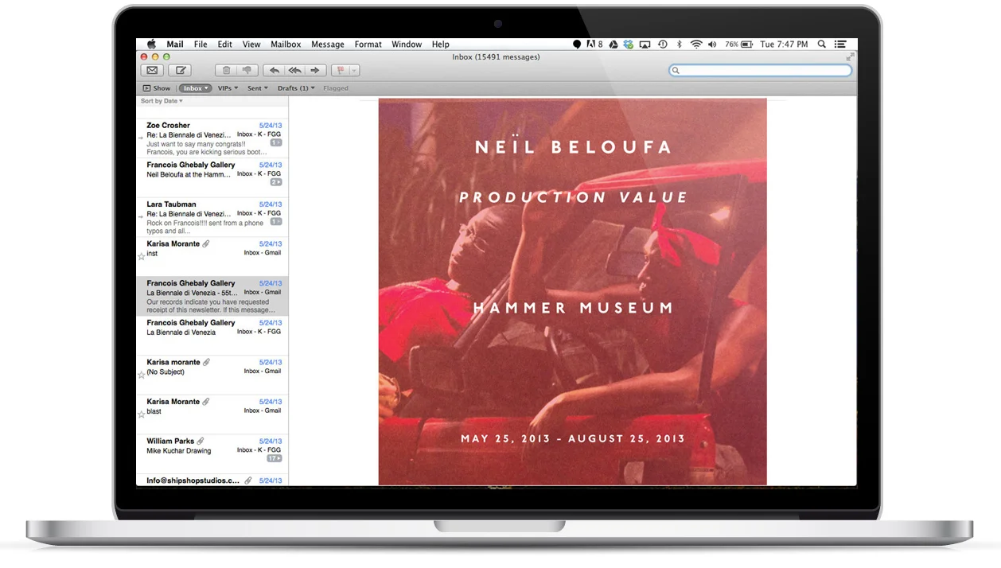
Task: Forward the message with the right arrow
Action: coord(315,70)
